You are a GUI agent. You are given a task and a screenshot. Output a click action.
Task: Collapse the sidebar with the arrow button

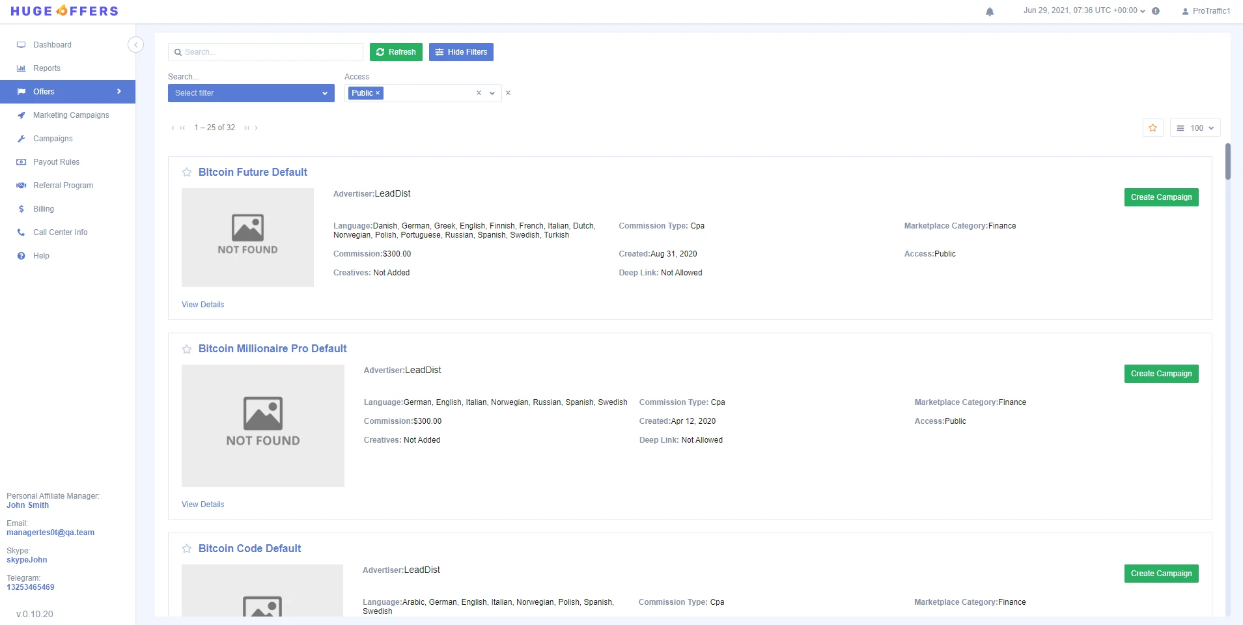(x=135, y=44)
